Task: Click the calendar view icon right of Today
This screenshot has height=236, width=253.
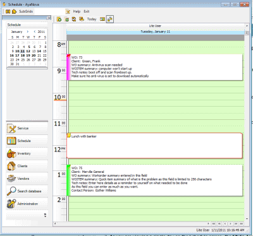Action: (102, 19)
